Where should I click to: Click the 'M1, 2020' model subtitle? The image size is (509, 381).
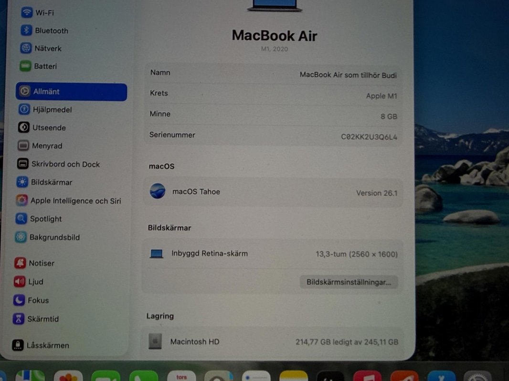[274, 49]
